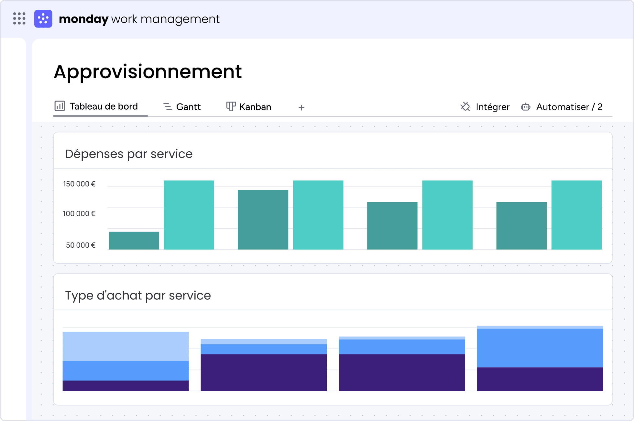Select the shortest dark teal bar

coord(134,241)
